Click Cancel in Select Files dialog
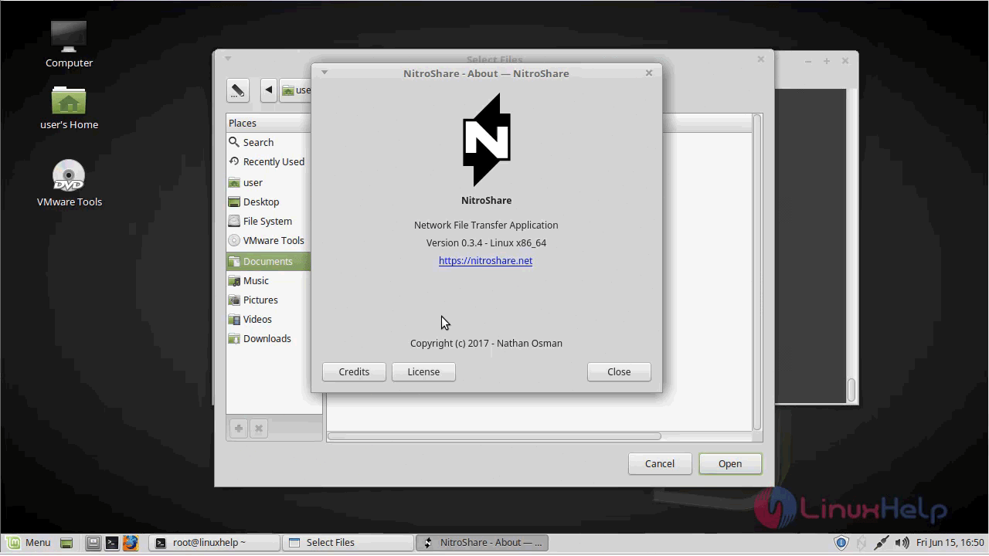This screenshot has width=989, height=556. pyautogui.click(x=660, y=463)
